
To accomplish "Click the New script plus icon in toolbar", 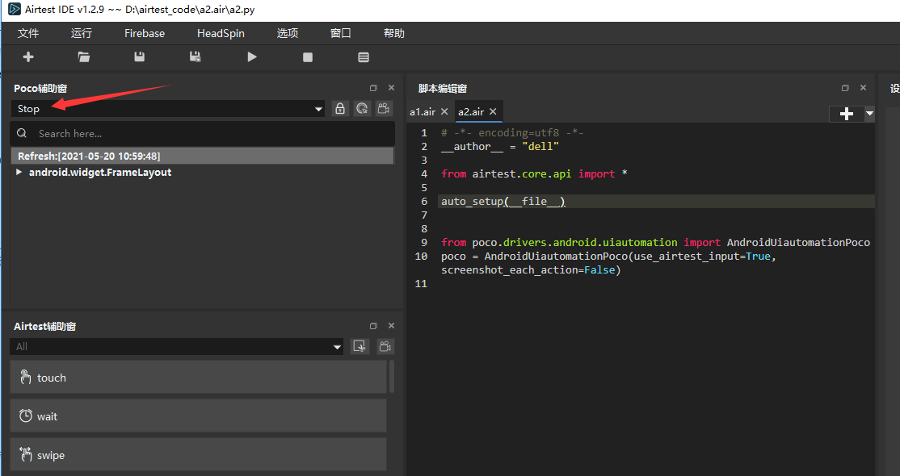I will point(28,56).
